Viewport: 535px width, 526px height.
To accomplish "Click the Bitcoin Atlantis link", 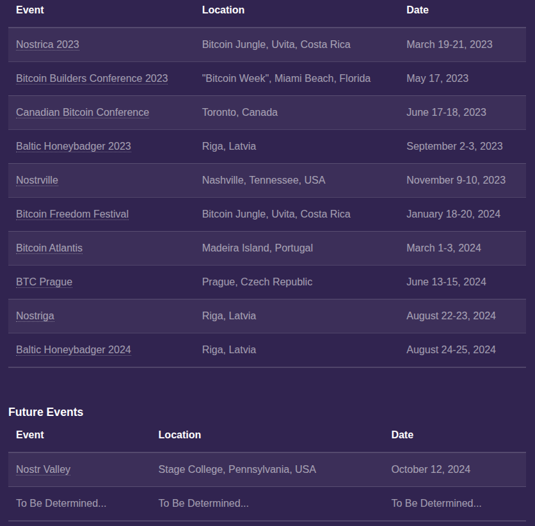I will pyautogui.click(x=49, y=248).
